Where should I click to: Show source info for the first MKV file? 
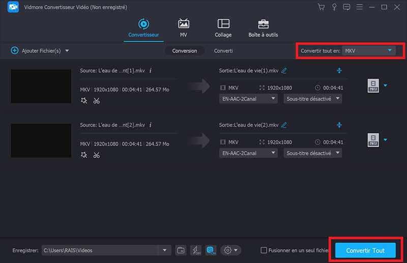point(150,70)
